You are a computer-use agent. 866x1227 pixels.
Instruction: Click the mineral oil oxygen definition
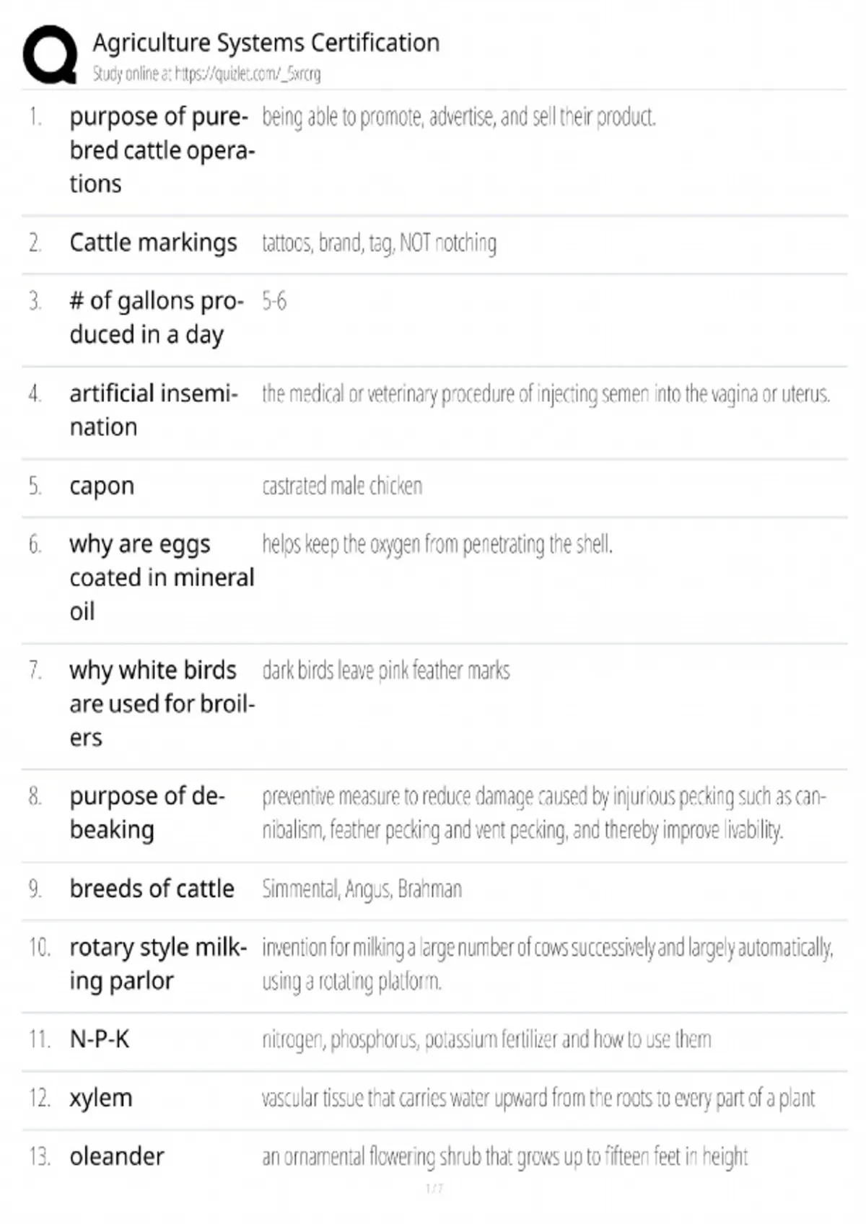point(437,544)
